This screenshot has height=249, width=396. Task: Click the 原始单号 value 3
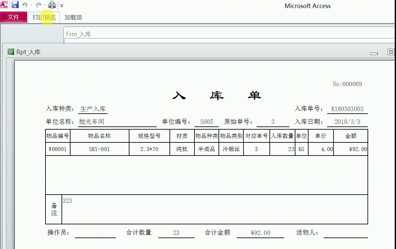(273, 122)
